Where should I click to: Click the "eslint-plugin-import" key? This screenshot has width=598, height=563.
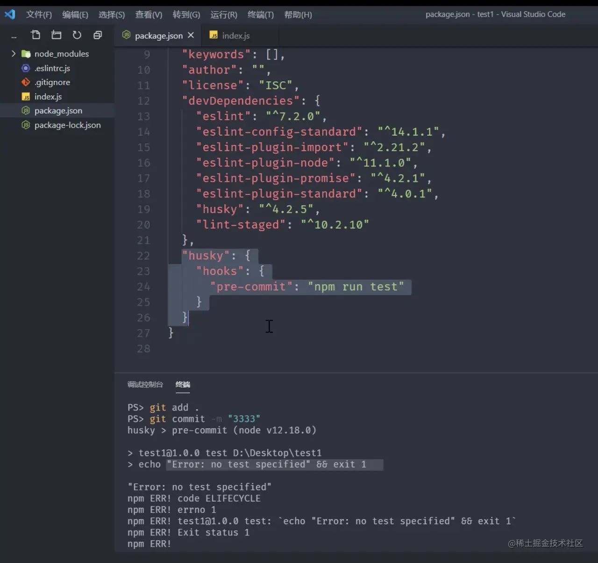pyautogui.click(x=272, y=147)
